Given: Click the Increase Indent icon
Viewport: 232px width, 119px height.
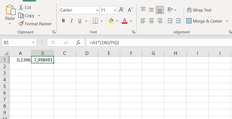Looking at the screenshot, I should (178, 21).
